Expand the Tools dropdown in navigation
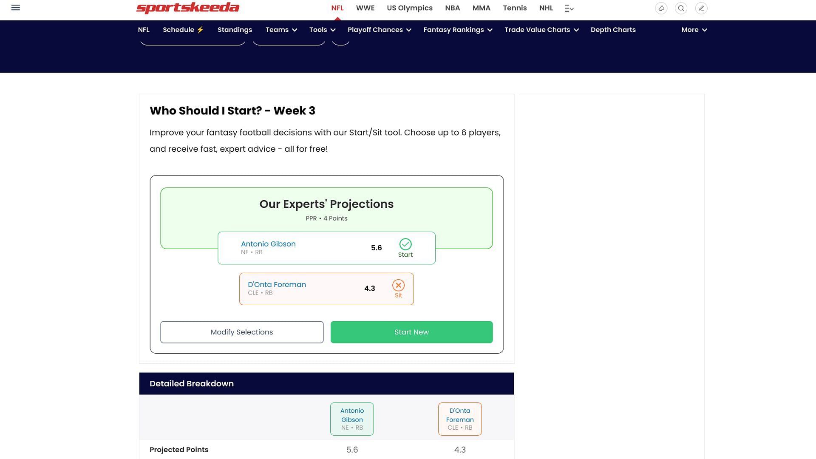The height and width of the screenshot is (459, 816). pos(322,30)
